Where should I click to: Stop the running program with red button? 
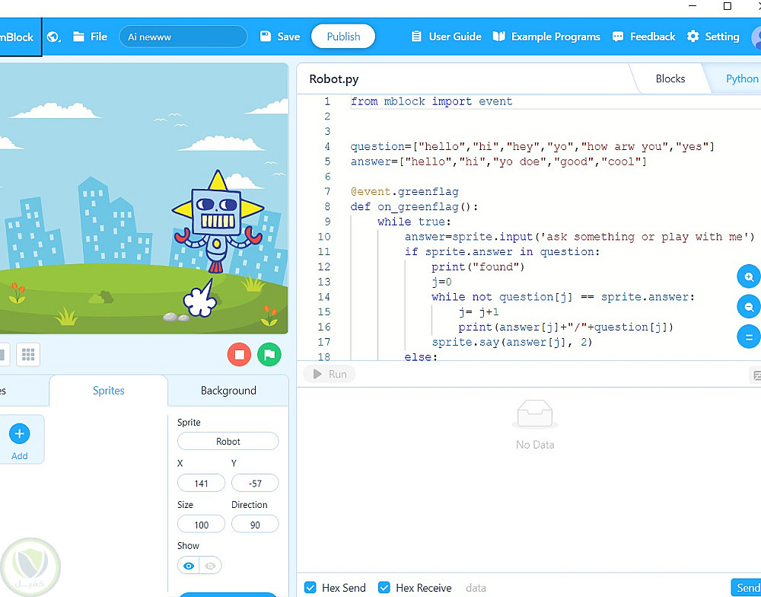click(x=239, y=355)
